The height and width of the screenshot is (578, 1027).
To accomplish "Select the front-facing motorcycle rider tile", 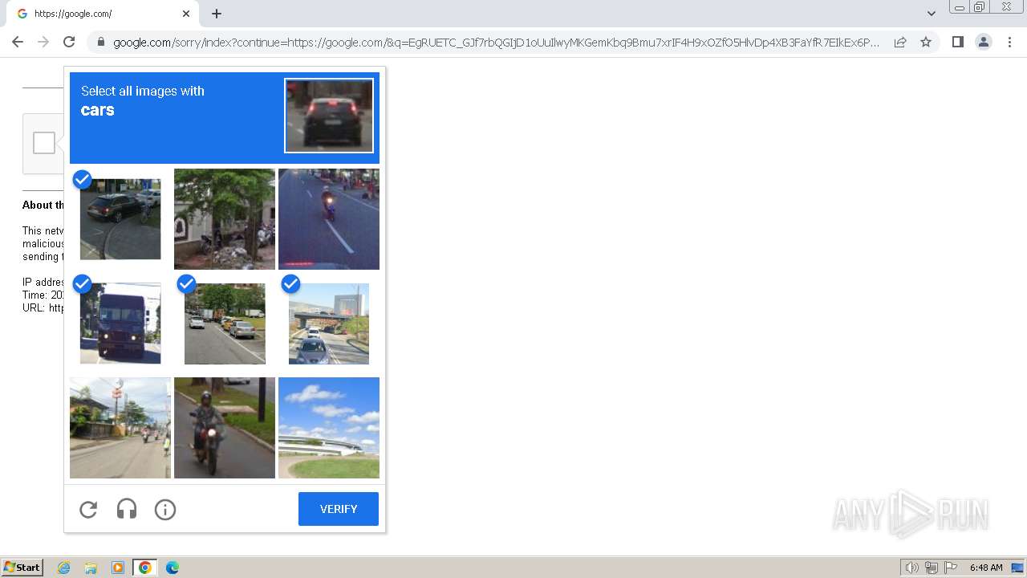I will pos(225,428).
